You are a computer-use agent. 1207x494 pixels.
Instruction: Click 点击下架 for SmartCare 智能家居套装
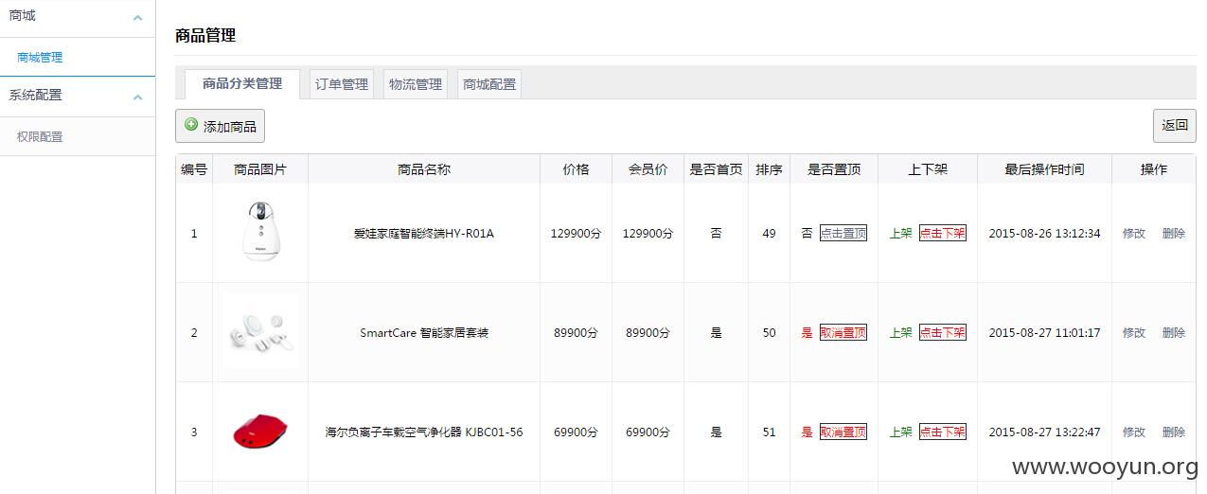tap(943, 332)
